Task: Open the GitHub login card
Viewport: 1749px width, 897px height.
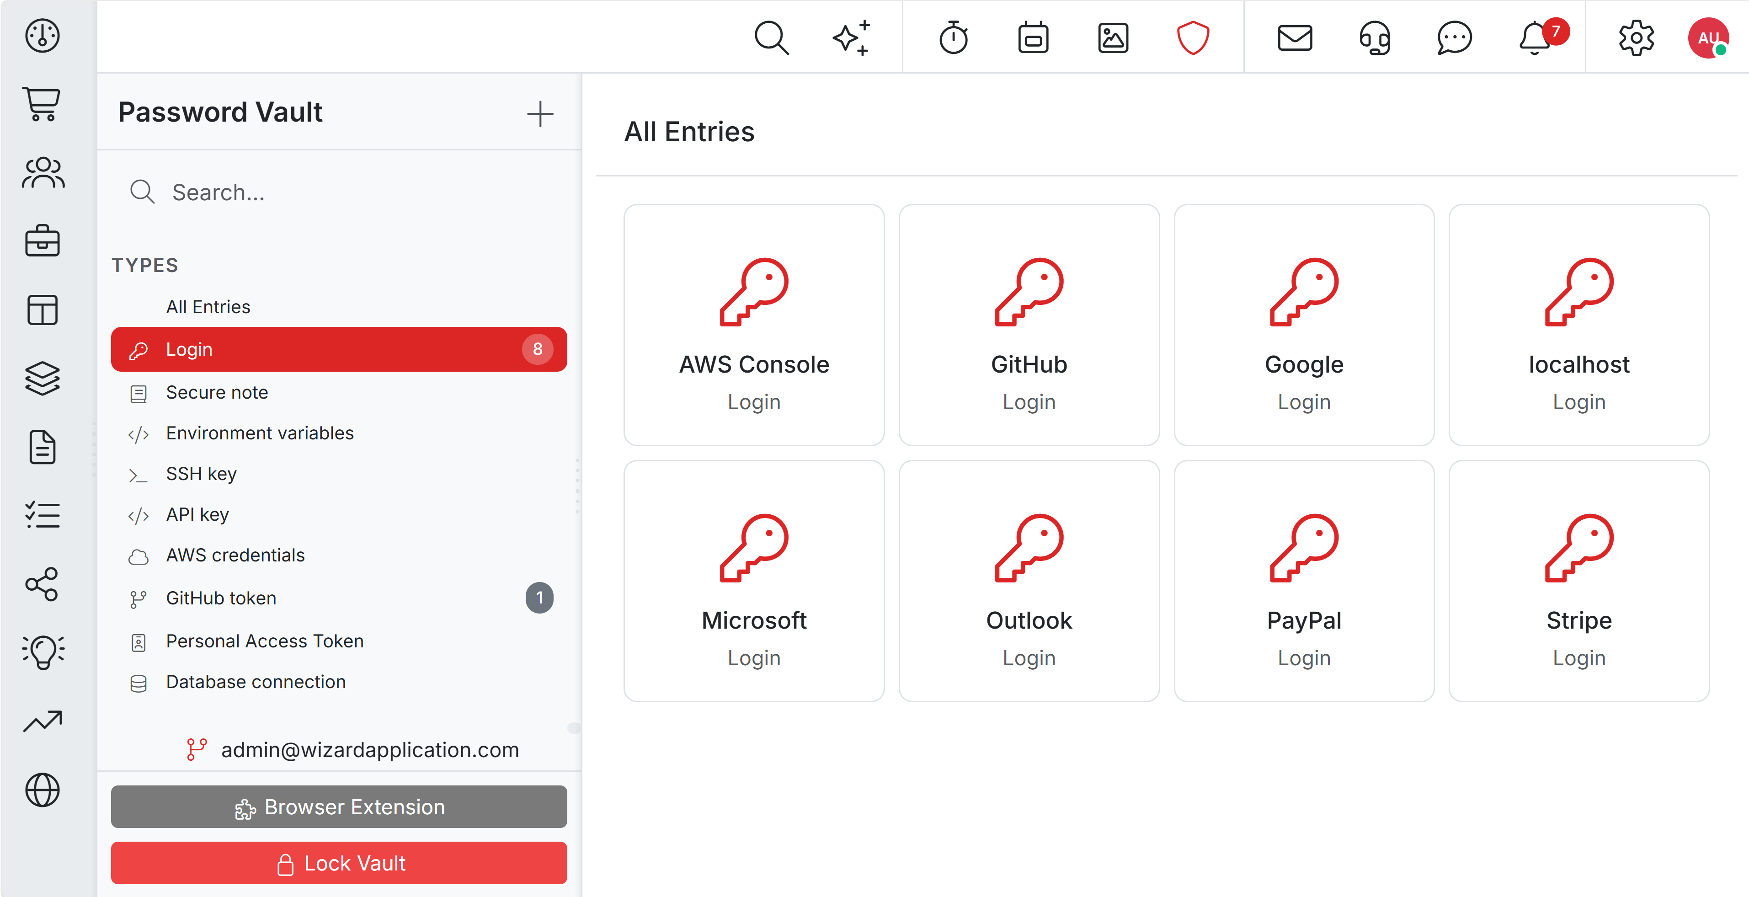Action: point(1029,325)
